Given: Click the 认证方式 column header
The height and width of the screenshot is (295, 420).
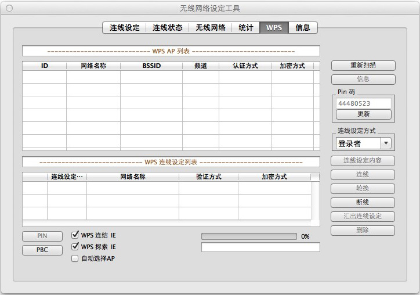Looking at the screenshot, I should pos(245,66).
